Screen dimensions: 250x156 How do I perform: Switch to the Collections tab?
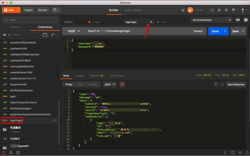pyautogui.click(x=45, y=27)
